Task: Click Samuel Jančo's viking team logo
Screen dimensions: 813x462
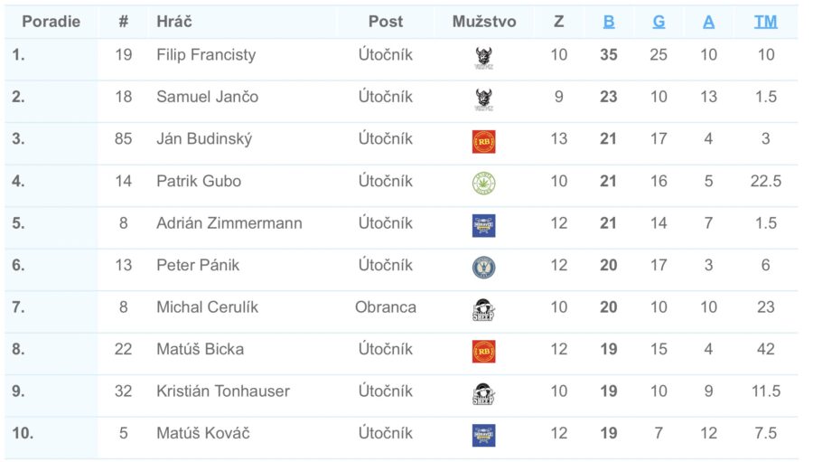Action: pos(484,99)
